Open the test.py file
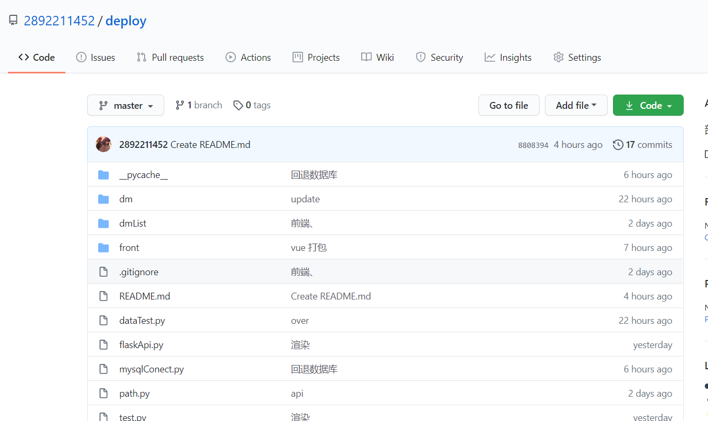Image resolution: width=708 pixels, height=421 pixels. click(133, 417)
